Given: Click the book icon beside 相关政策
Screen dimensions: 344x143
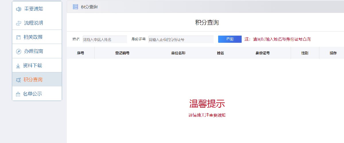Looking at the screenshot, I should 18,37.
